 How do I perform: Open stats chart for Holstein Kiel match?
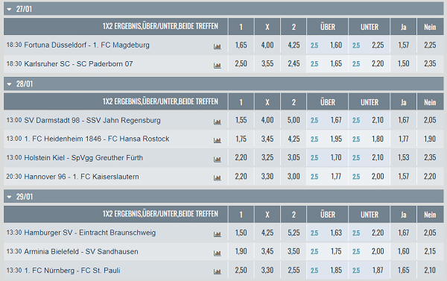click(x=218, y=160)
